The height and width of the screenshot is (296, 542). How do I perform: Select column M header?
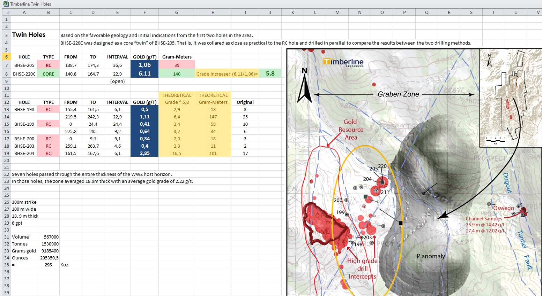337,12
